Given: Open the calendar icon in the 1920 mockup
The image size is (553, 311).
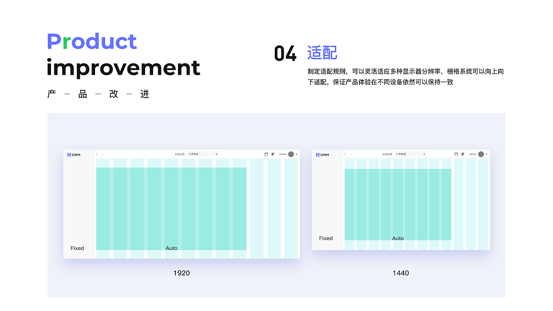Looking at the screenshot, I should point(266,154).
